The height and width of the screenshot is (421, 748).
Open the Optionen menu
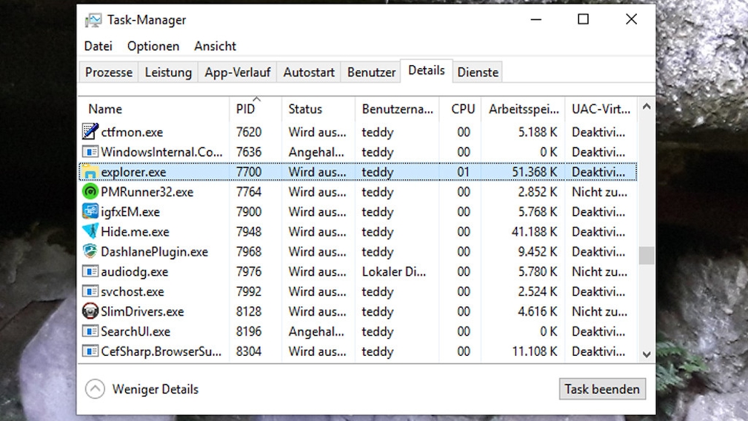coord(153,46)
